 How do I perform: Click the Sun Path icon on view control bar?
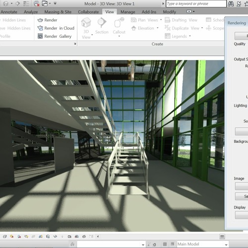[x=12, y=237]
